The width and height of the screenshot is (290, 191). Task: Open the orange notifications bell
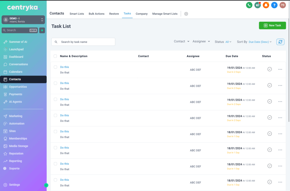click(x=266, y=5)
